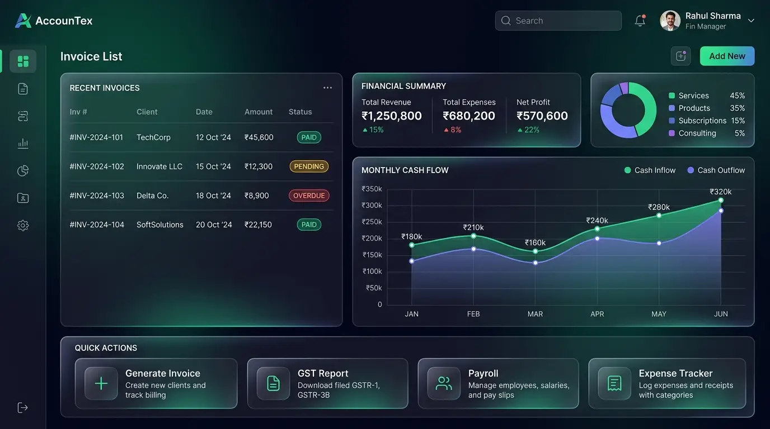This screenshot has height=429, width=770.
Task: Select invoice #INV-2024-103
Action: 97,196
